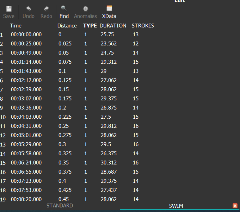Select time cell 00:00:25.000

pyautogui.click(x=26, y=44)
